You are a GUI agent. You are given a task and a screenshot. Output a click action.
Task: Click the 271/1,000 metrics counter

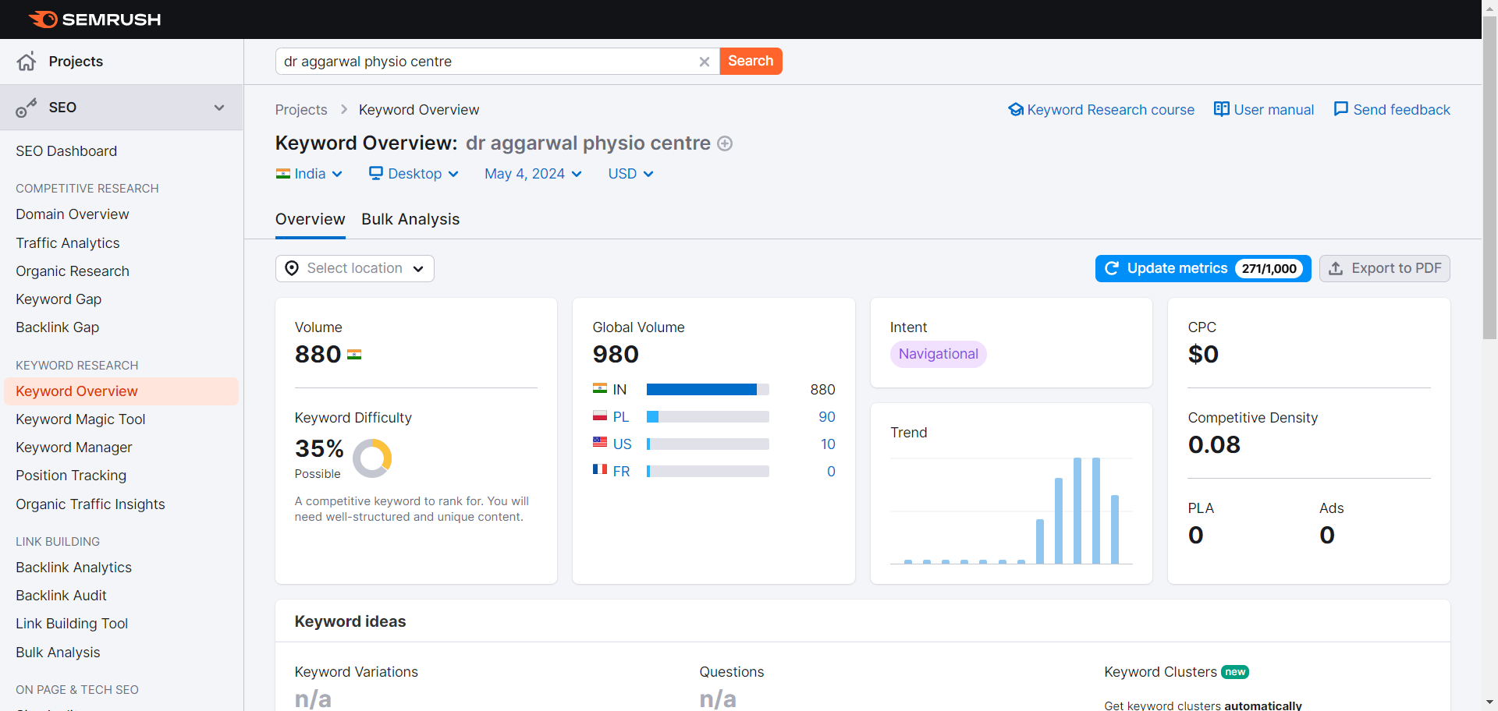pyautogui.click(x=1269, y=268)
